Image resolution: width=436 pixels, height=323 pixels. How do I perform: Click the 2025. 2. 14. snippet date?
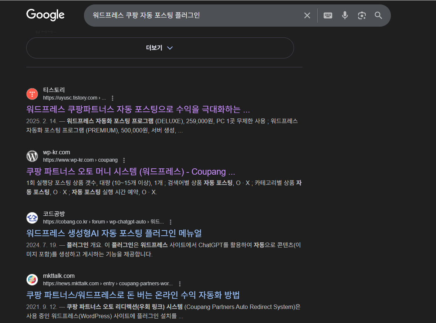tap(42, 121)
